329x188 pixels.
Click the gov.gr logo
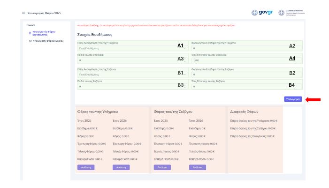269,13
